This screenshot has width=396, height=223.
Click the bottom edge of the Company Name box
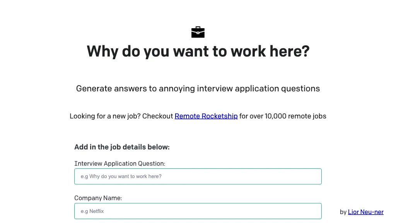pos(198,218)
